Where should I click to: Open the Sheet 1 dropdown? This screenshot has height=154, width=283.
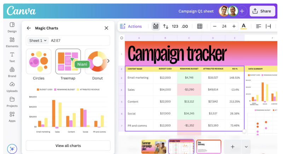[x=38, y=41]
